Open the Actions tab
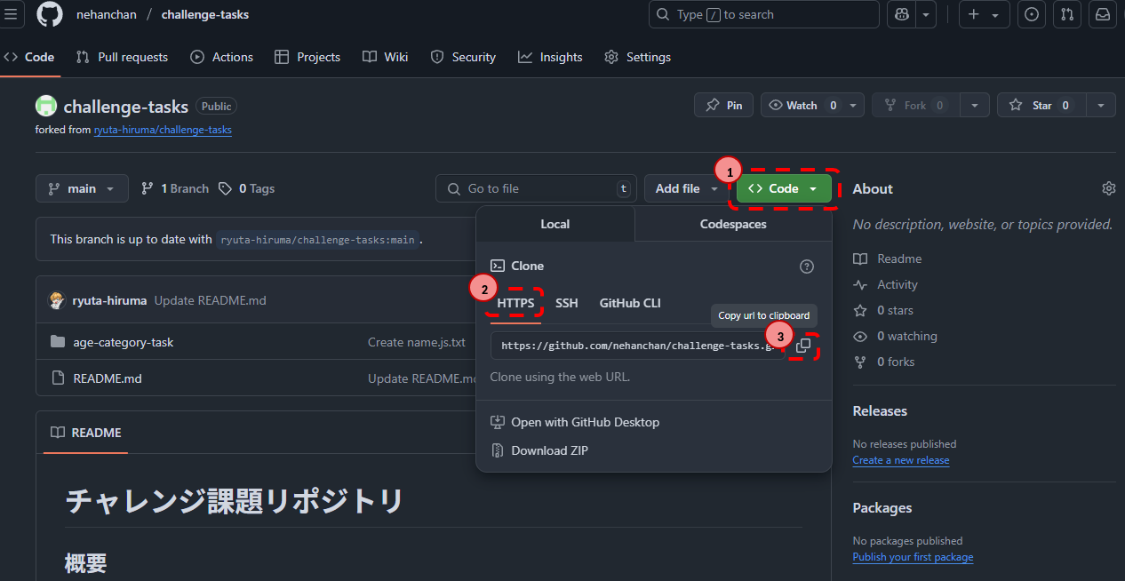 (222, 57)
